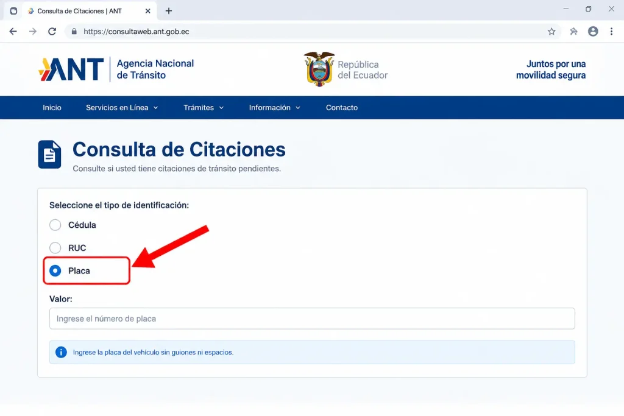
Task: Click the blue info icon in the hint box
Action: (x=61, y=352)
